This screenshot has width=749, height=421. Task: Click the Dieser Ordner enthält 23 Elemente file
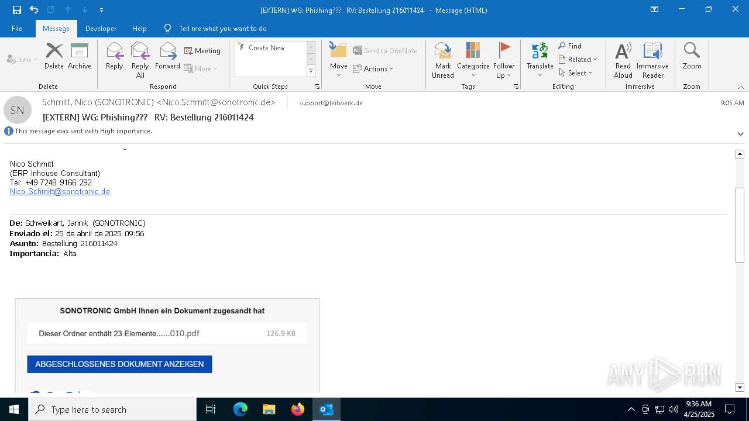coord(167,333)
